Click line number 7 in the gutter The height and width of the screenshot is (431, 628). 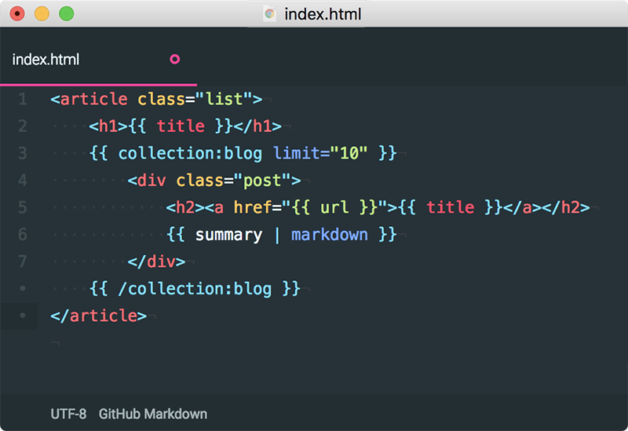pyautogui.click(x=23, y=261)
